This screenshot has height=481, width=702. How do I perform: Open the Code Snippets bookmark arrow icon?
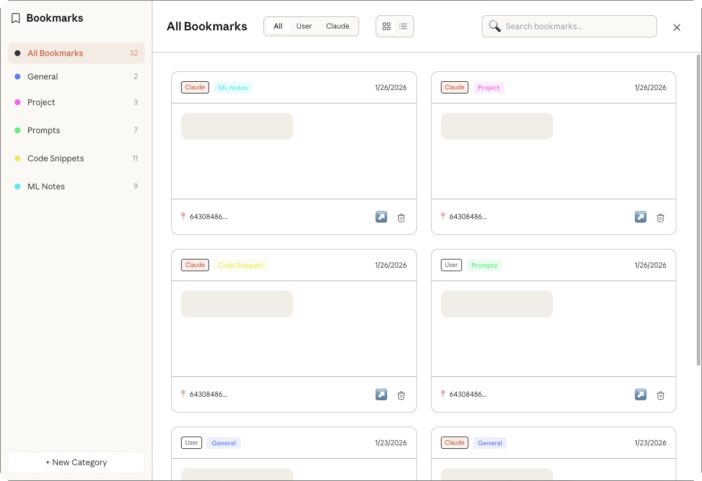point(381,395)
